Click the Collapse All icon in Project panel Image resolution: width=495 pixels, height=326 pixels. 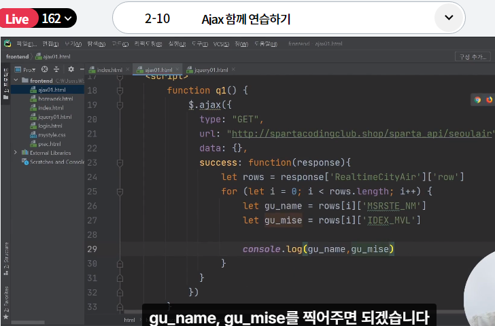point(56,69)
